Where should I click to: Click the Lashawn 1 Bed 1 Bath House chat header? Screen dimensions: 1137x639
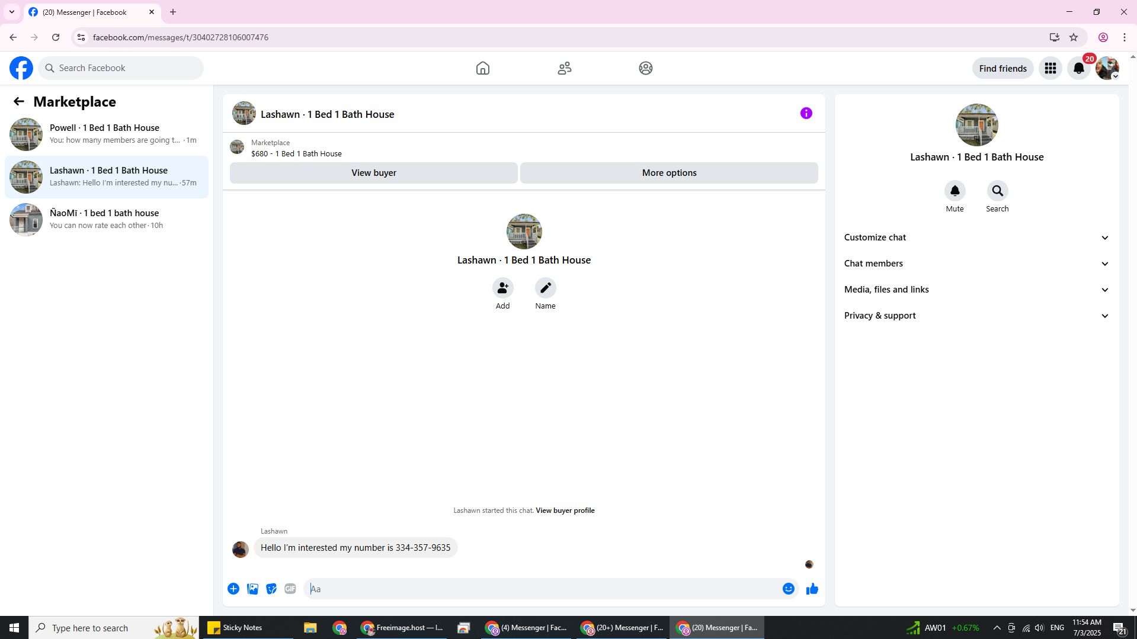click(x=327, y=114)
